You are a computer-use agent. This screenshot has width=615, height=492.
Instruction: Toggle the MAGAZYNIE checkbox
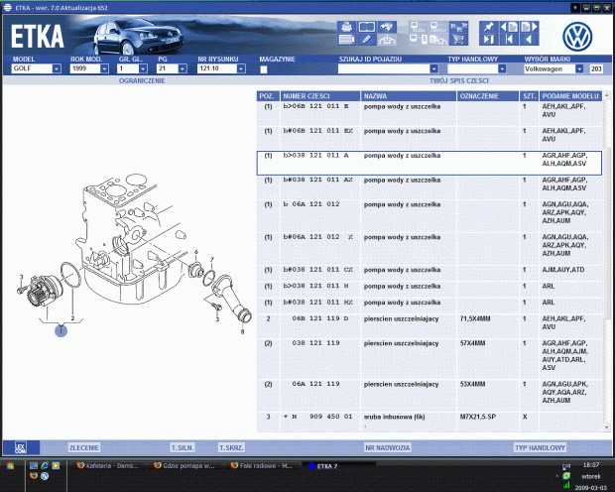point(264,69)
